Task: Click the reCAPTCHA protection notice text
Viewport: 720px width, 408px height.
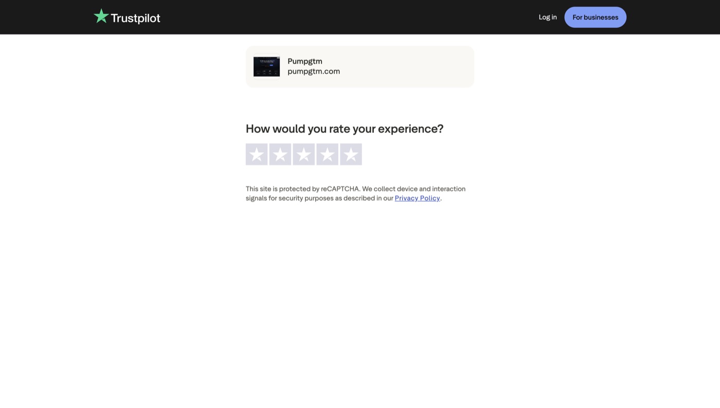Action: [355, 193]
